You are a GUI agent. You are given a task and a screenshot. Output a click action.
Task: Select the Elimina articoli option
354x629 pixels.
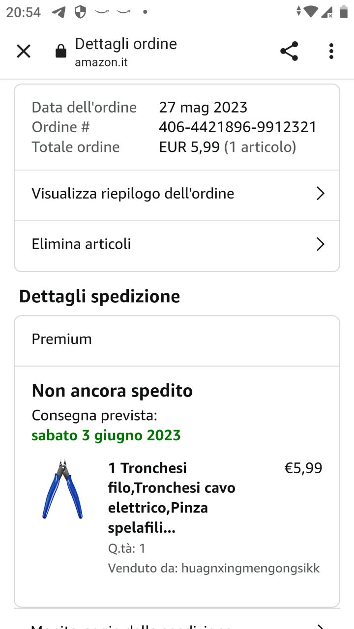[82, 244]
